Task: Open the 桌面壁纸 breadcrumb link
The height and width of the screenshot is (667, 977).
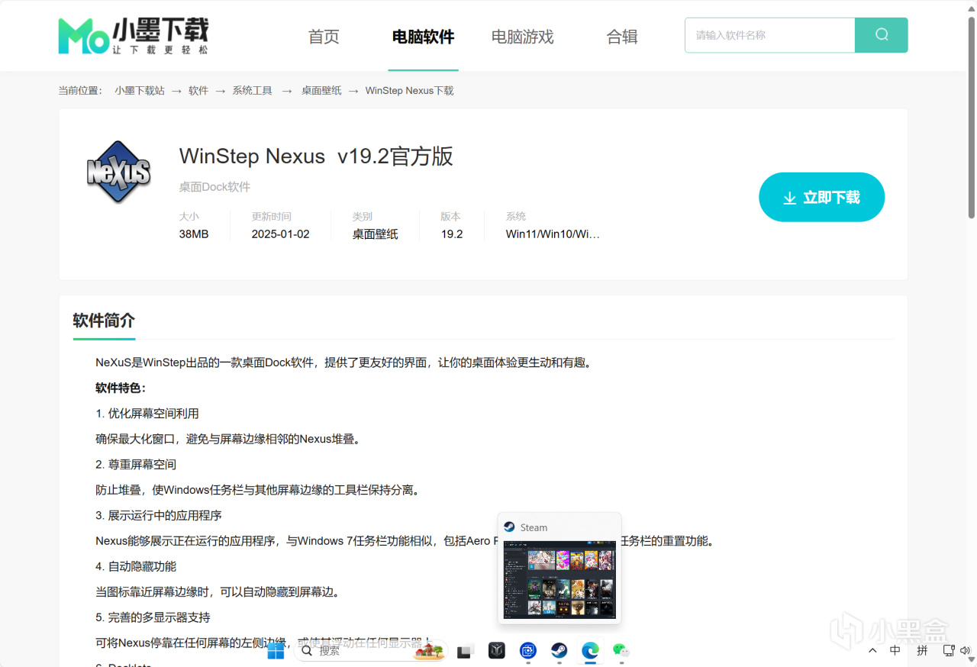Action: coord(321,91)
